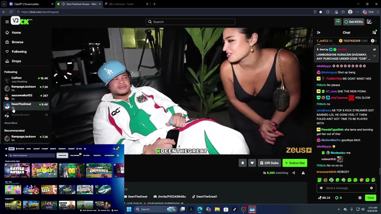The width and height of the screenshot is (381, 214).
Task: Open Microsoft Store from the taskbar
Action: click(x=226, y=209)
